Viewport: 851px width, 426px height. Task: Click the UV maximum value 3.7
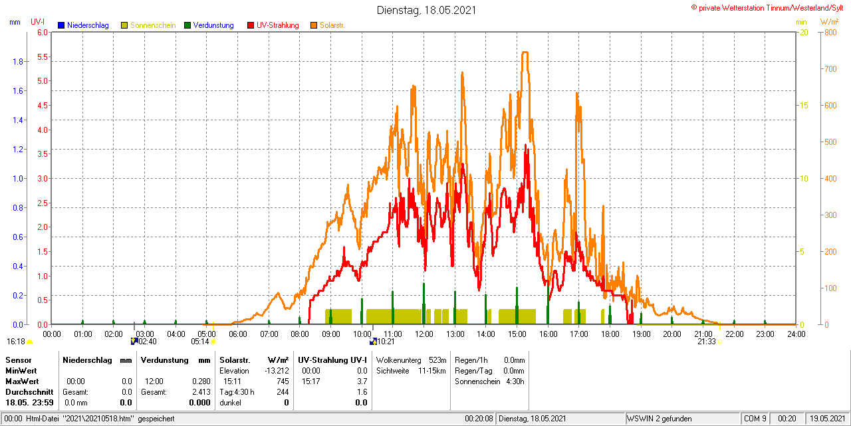coord(362,381)
